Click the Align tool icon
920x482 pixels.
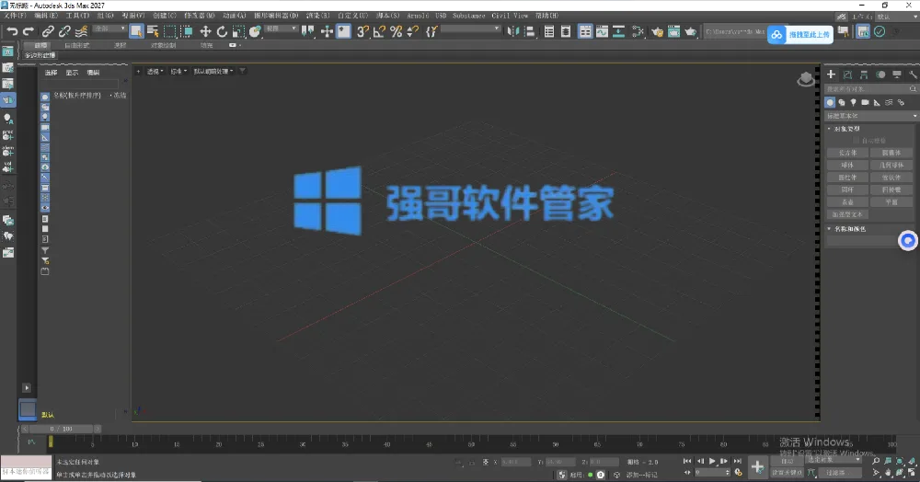tap(529, 31)
